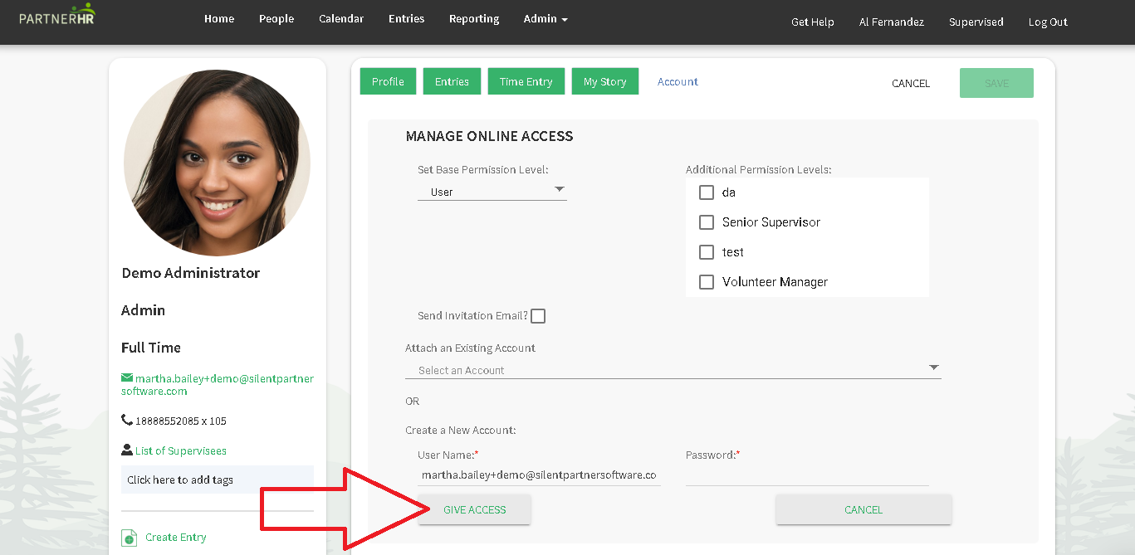This screenshot has width=1135, height=555.
Task: Click the 'Click here to add tags' field
Action: tap(218, 480)
